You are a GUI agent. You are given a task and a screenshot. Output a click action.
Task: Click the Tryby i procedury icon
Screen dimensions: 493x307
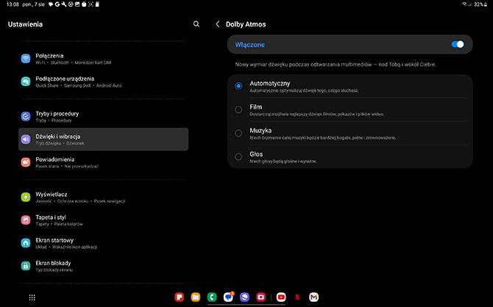coord(26,117)
